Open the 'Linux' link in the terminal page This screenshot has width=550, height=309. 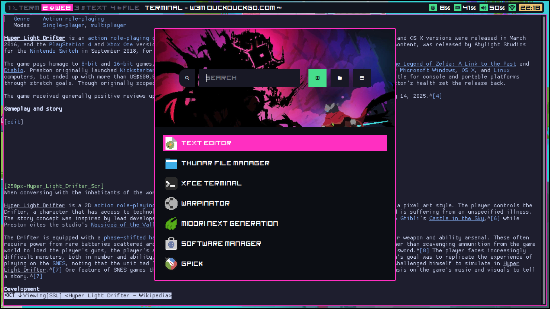click(x=502, y=70)
